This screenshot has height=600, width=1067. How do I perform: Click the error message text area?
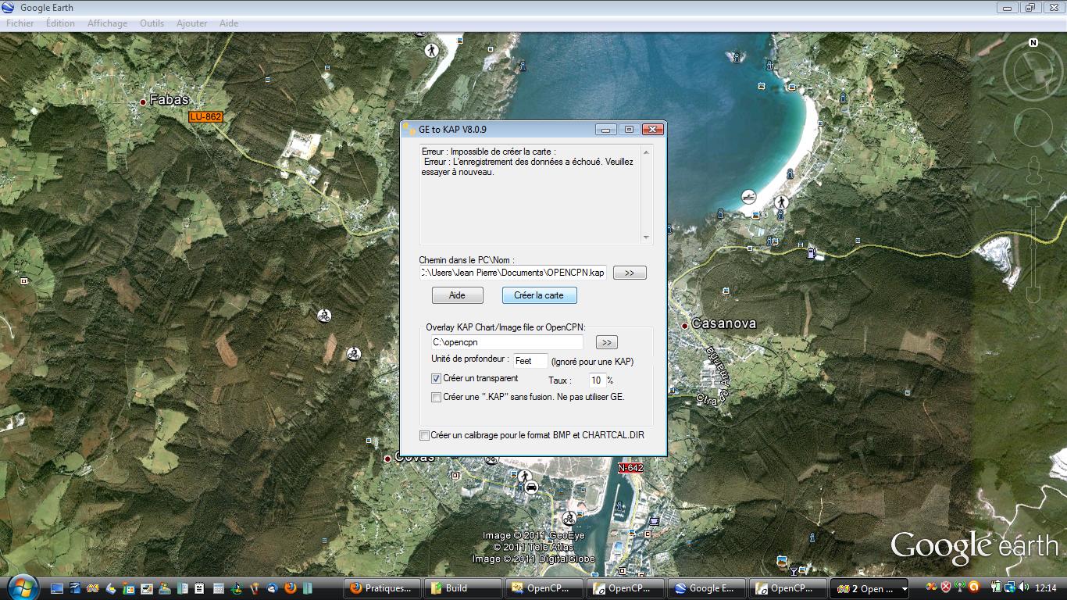530,195
